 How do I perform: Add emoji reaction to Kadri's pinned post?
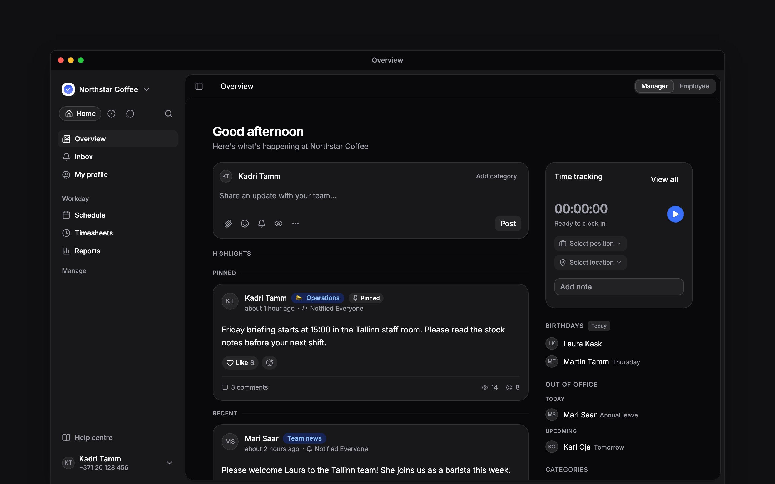pyautogui.click(x=270, y=363)
